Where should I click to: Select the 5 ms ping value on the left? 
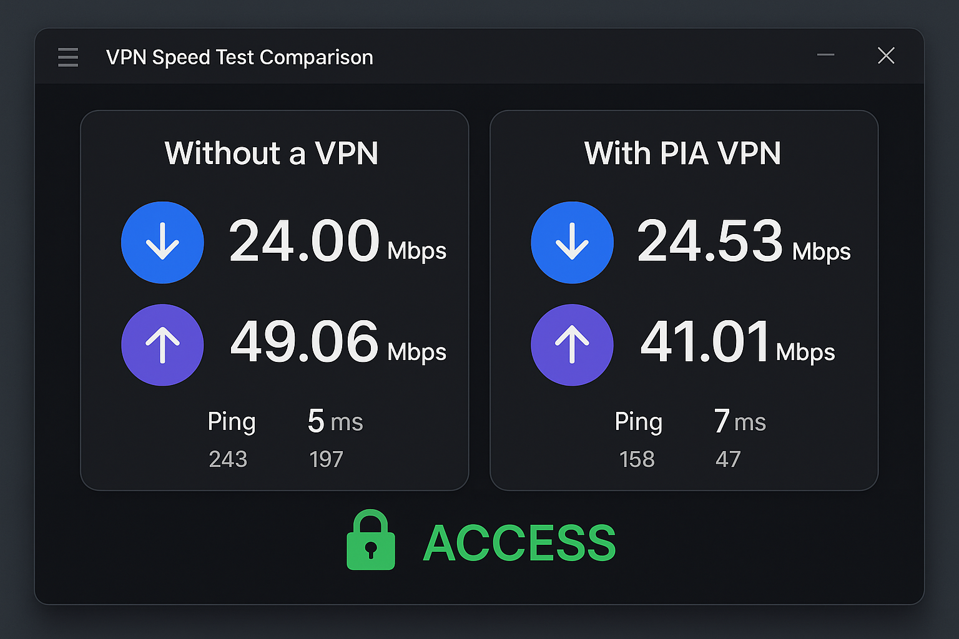[335, 421]
